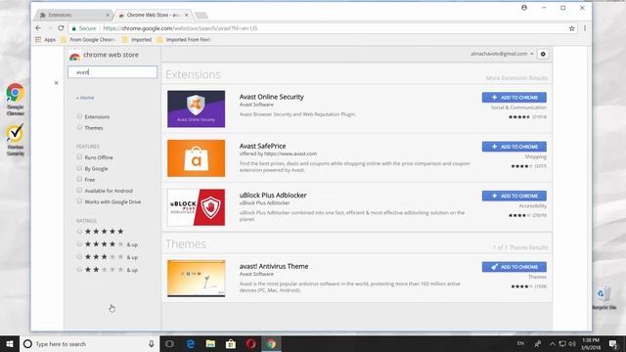Add uBlock Plus Adblocker to Chrome
This screenshot has height=352, width=626.
point(514,196)
